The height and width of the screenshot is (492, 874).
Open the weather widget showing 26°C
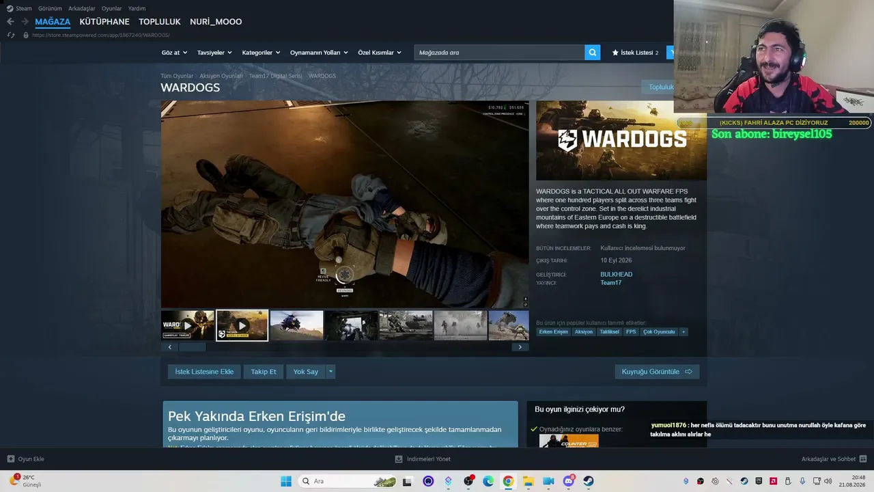click(x=26, y=481)
